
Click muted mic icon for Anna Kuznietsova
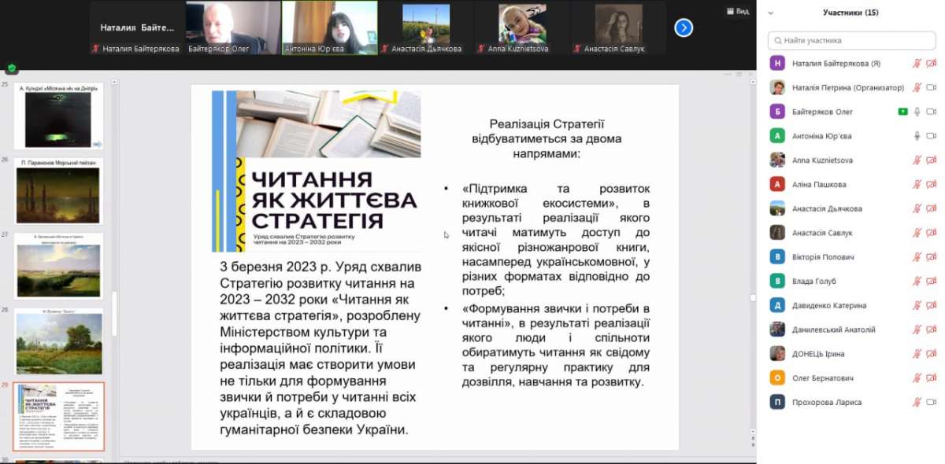(x=917, y=160)
